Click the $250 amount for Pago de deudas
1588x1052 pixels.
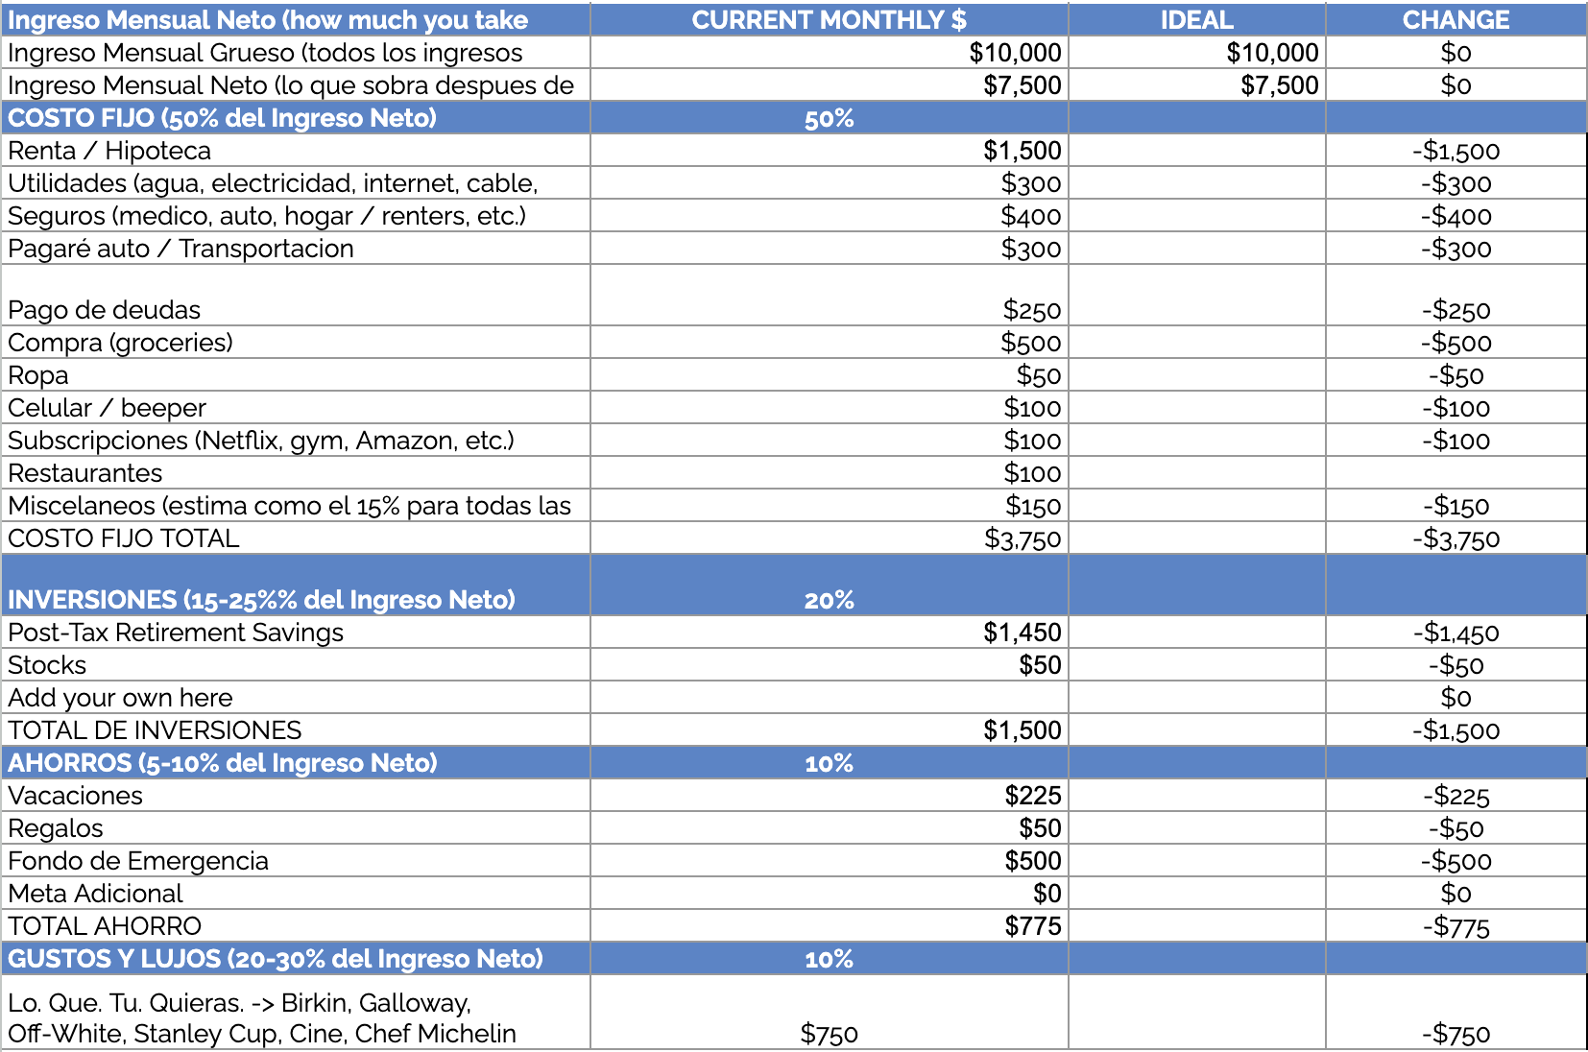click(1032, 310)
